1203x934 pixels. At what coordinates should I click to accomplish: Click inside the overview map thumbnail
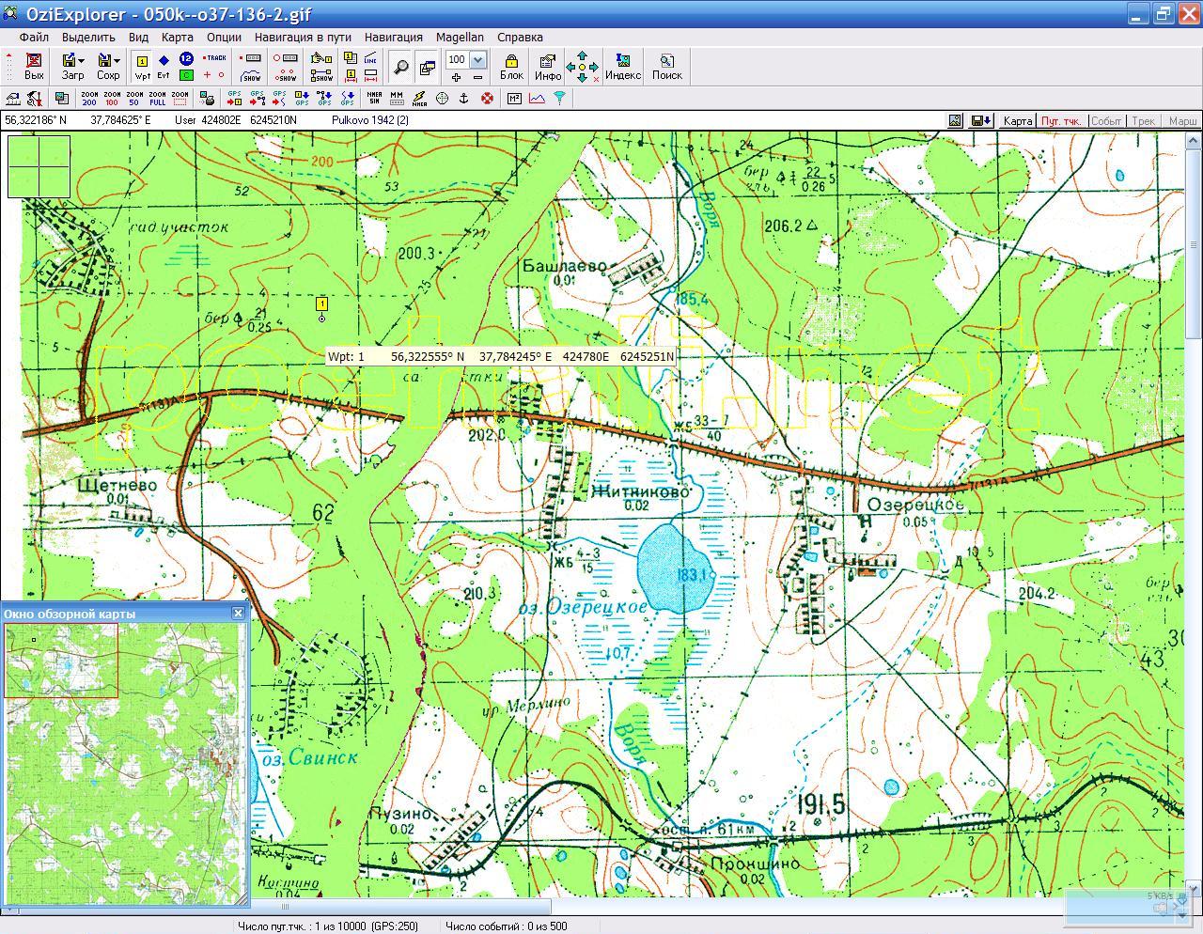coord(125,763)
